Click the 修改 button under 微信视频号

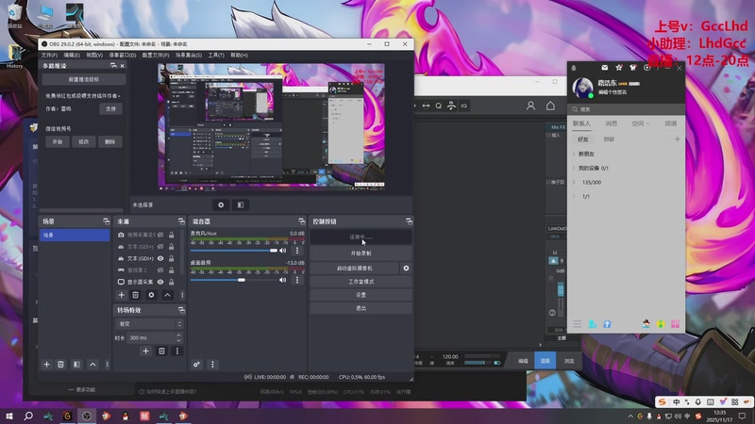point(84,142)
